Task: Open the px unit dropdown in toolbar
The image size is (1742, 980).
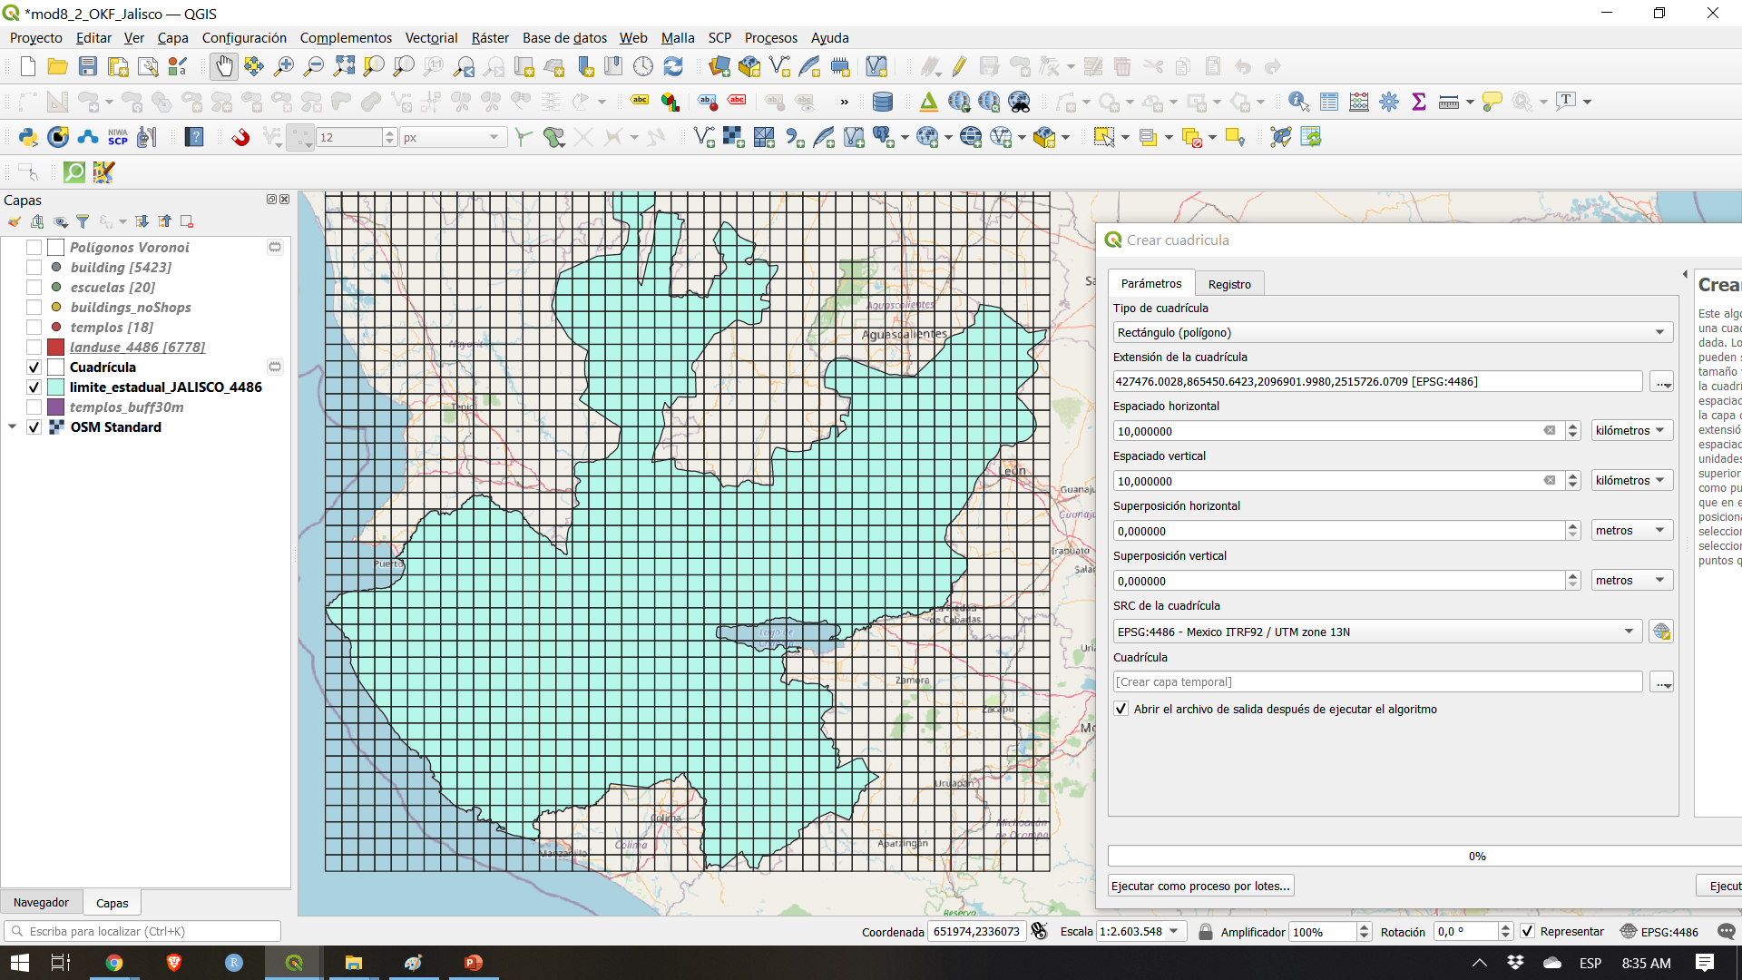Action: point(451,137)
